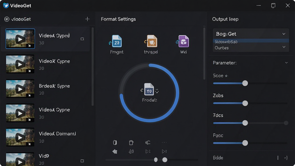Image resolution: width=295 pixels, height=166 pixels.
Task: Click the small icon next to VideoA Oyped
Action: click(82, 39)
